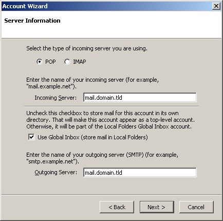Cancel the Account Wizard
The width and height of the screenshot is (223, 221).
[196, 207]
